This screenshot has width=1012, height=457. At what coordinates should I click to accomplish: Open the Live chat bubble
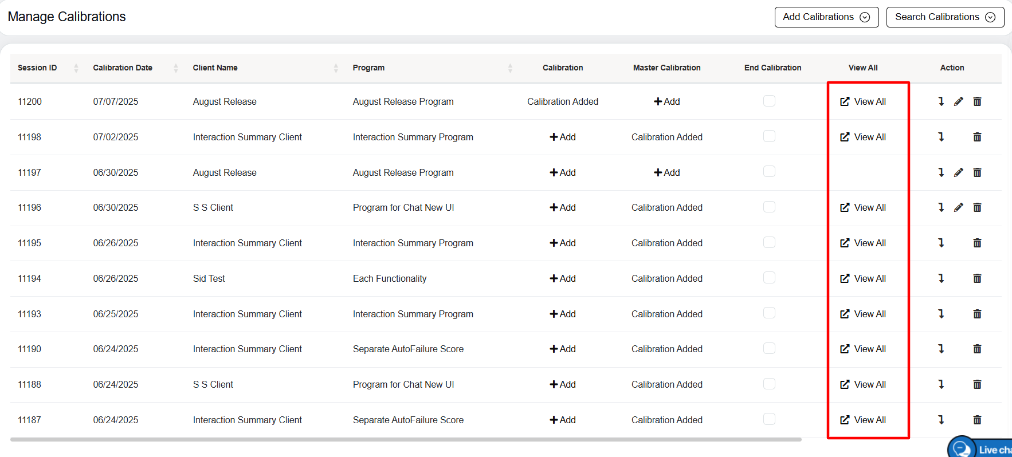tap(980, 448)
